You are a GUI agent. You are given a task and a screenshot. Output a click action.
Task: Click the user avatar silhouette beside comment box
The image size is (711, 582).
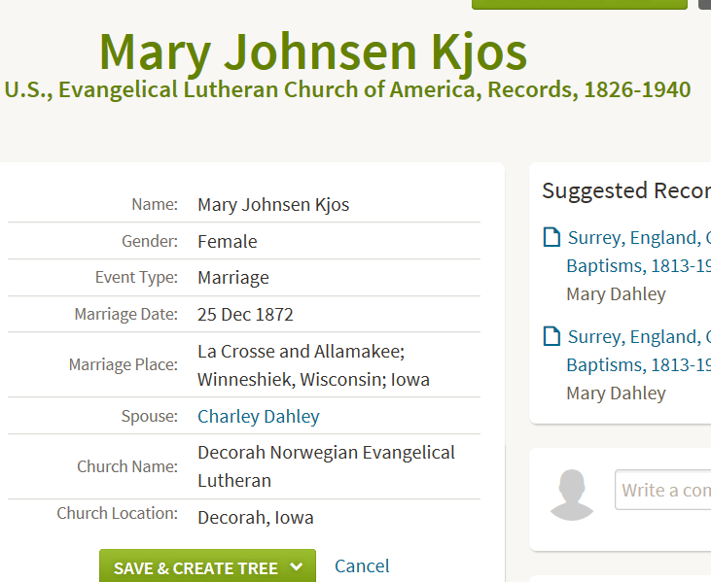coord(572,495)
